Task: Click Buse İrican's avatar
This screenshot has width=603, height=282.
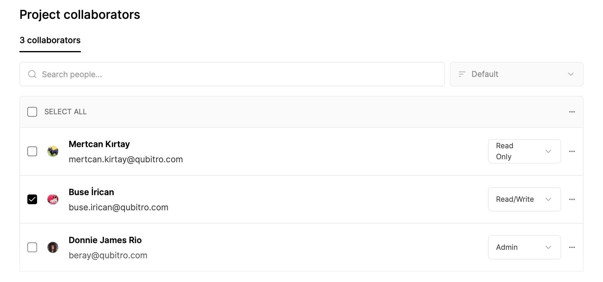Action: coord(53,199)
